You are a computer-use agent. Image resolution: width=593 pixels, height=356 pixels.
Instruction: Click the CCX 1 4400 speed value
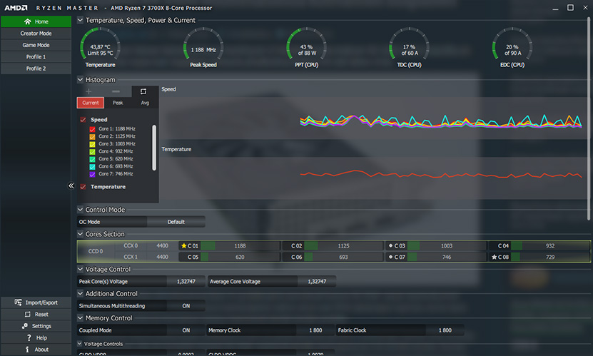click(162, 257)
